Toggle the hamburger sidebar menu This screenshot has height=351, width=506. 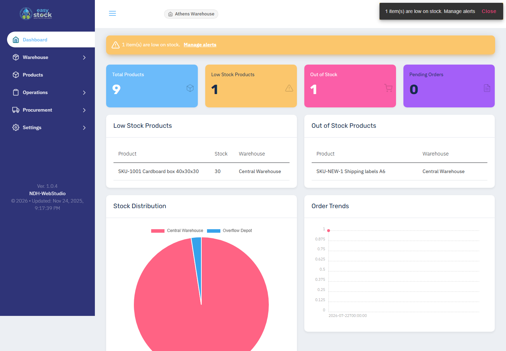(112, 13)
